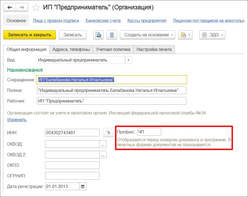Open the reminder document icon dropdown

(x=185, y=35)
